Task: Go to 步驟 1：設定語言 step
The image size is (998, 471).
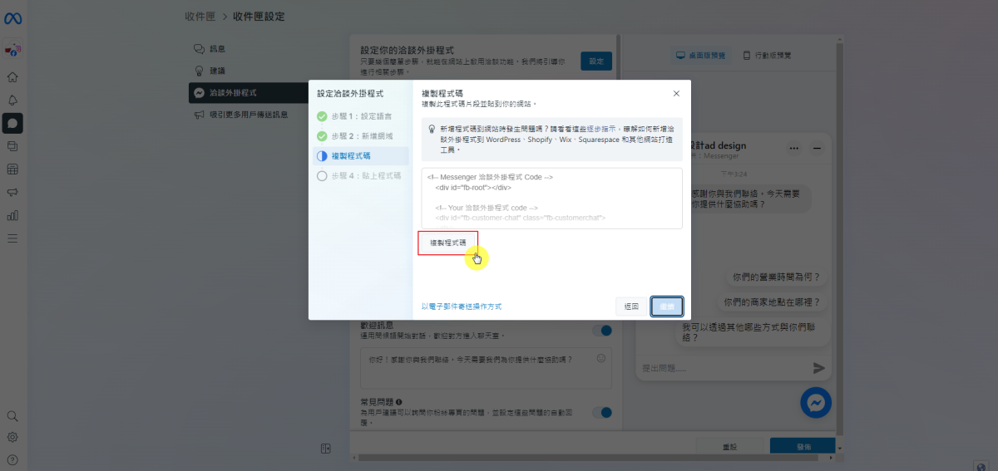Action: click(360, 116)
